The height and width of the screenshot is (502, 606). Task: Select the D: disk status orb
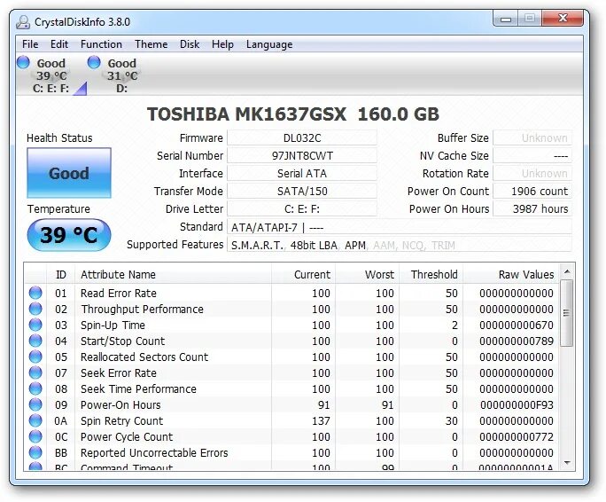point(94,62)
